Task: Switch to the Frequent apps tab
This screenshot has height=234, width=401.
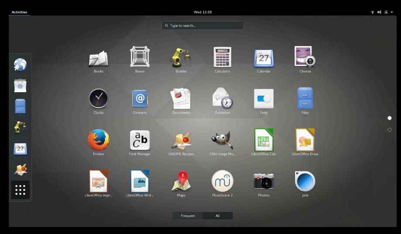Action: click(x=188, y=216)
